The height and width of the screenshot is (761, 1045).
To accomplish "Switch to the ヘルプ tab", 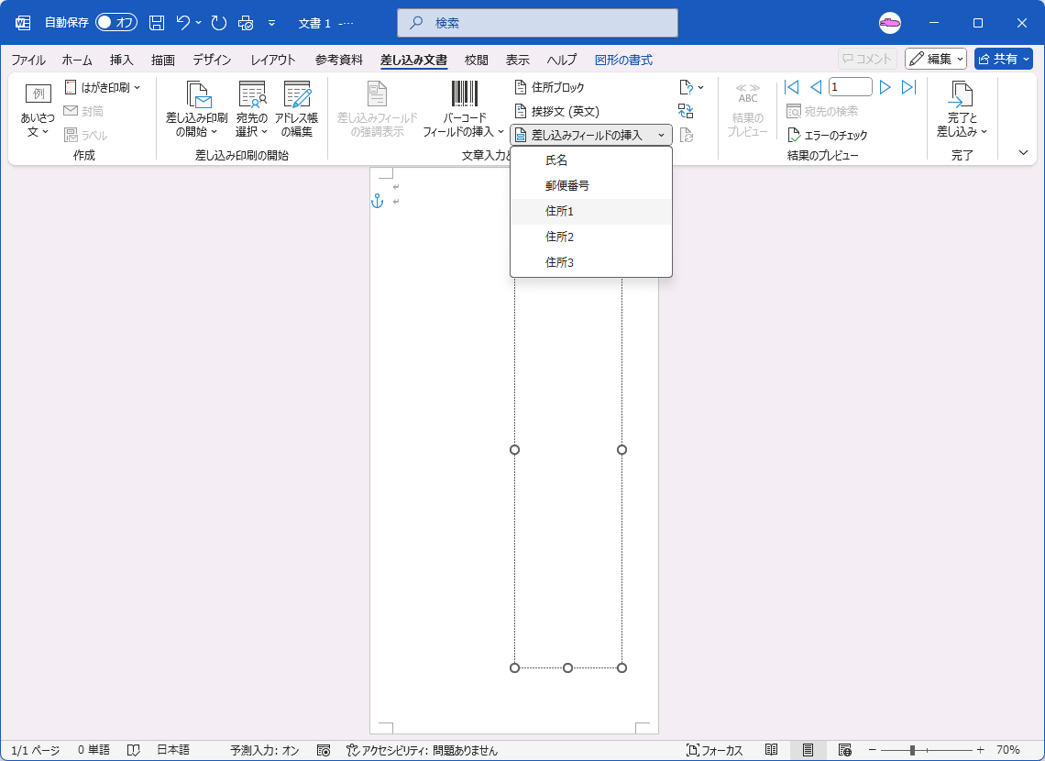I will click(x=562, y=60).
